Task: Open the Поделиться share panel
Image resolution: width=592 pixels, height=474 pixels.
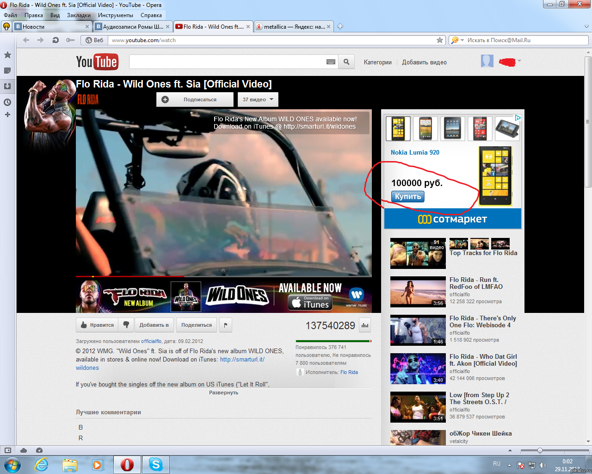Action: (x=197, y=325)
